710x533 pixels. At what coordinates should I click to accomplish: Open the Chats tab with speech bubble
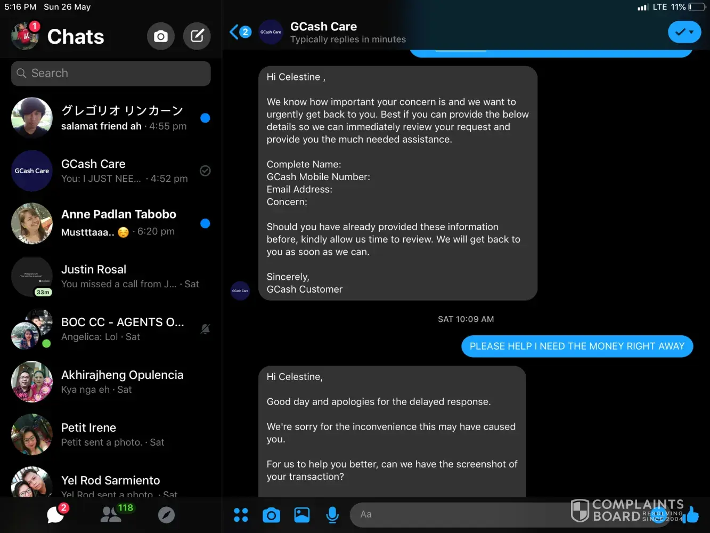click(x=55, y=515)
